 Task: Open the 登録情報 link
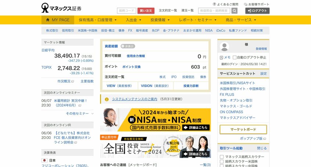261,49
